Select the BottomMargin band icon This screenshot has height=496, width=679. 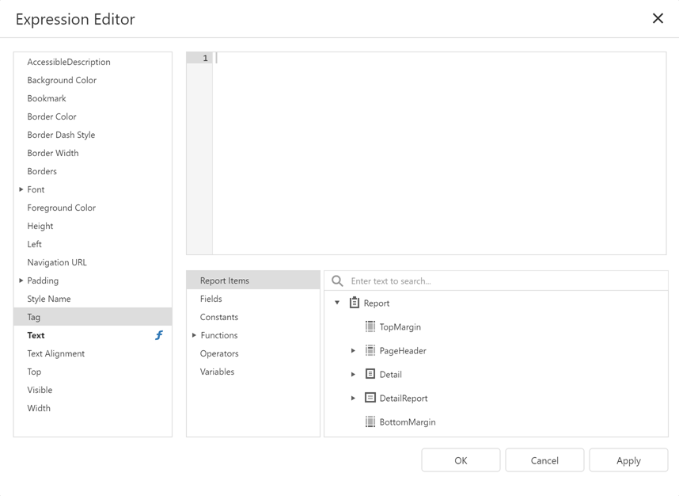[370, 422]
